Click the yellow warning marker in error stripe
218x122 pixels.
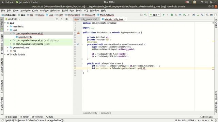pos(213,41)
